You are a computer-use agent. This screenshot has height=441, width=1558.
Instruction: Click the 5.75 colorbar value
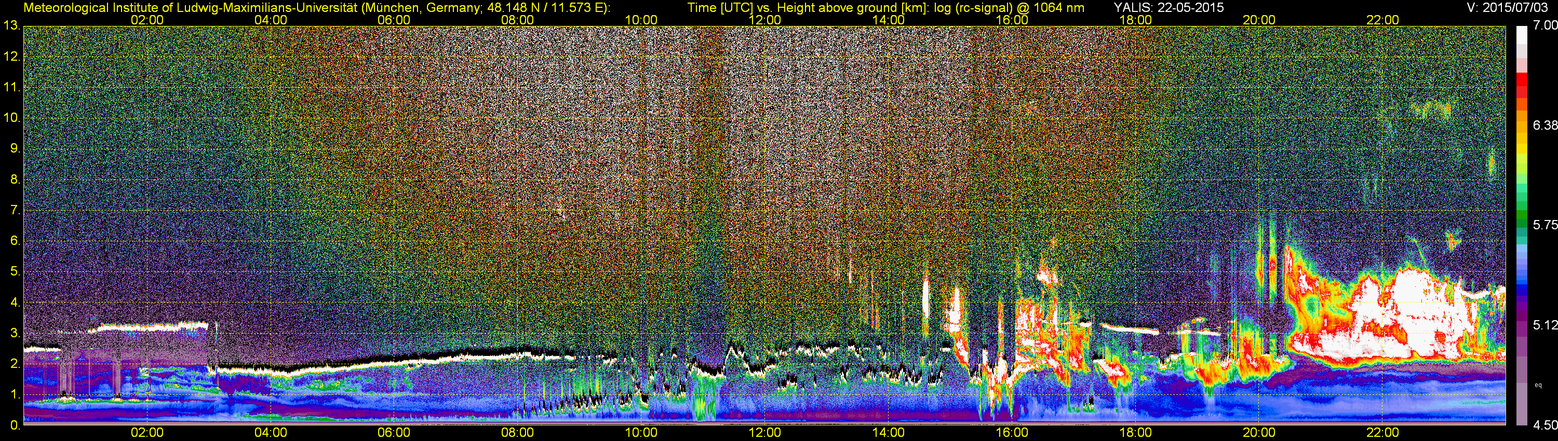pos(1544,225)
